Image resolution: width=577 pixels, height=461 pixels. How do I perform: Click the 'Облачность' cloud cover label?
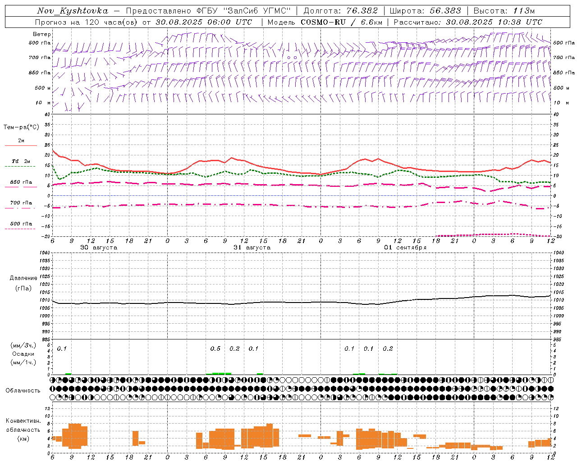pyautogui.click(x=23, y=390)
